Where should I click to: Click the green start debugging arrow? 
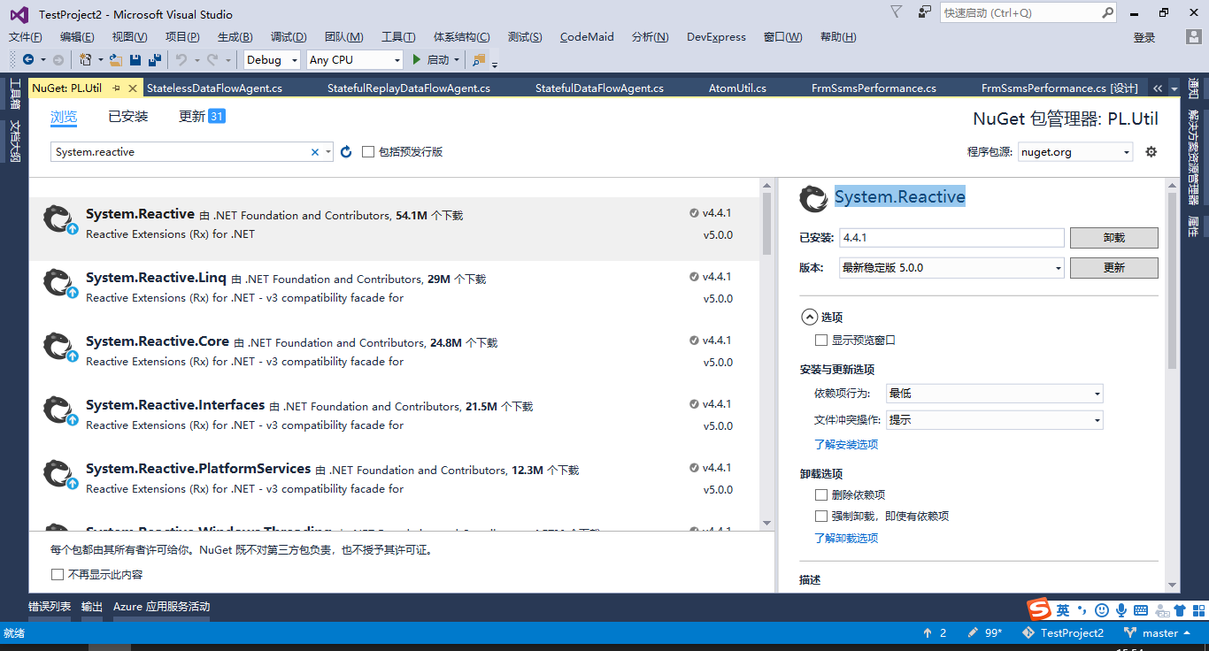click(x=417, y=60)
